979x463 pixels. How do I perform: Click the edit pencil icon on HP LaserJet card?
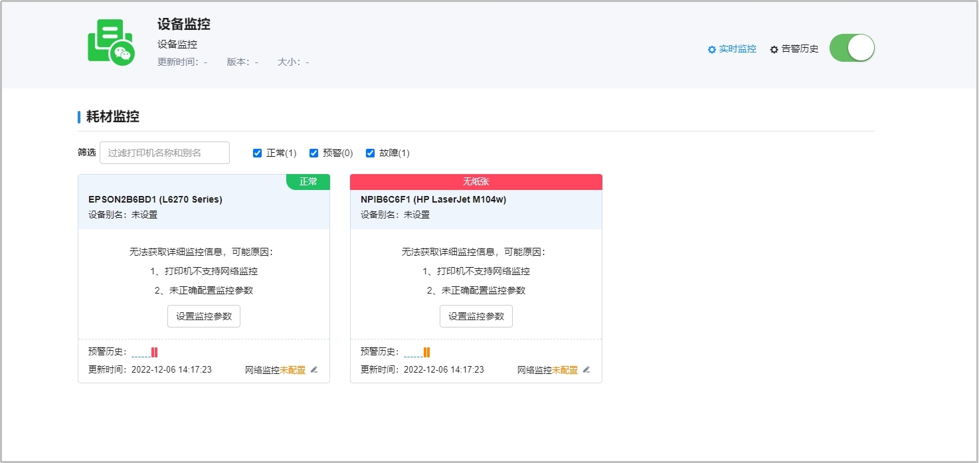(586, 370)
